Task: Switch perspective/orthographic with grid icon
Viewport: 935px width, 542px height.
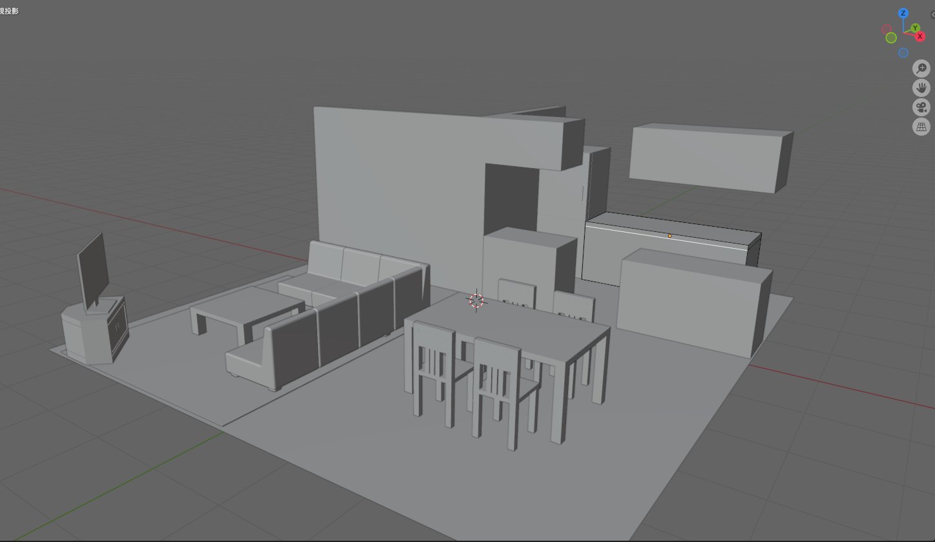Action: pyautogui.click(x=921, y=127)
